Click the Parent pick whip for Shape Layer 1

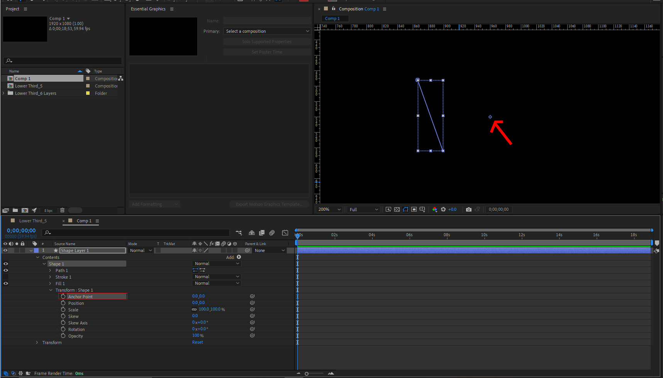[x=247, y=250]
